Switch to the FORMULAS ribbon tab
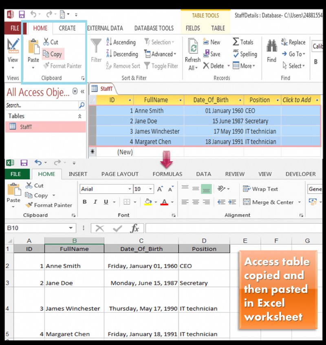This screenshot has height=345, width=326. pos(167,174)
